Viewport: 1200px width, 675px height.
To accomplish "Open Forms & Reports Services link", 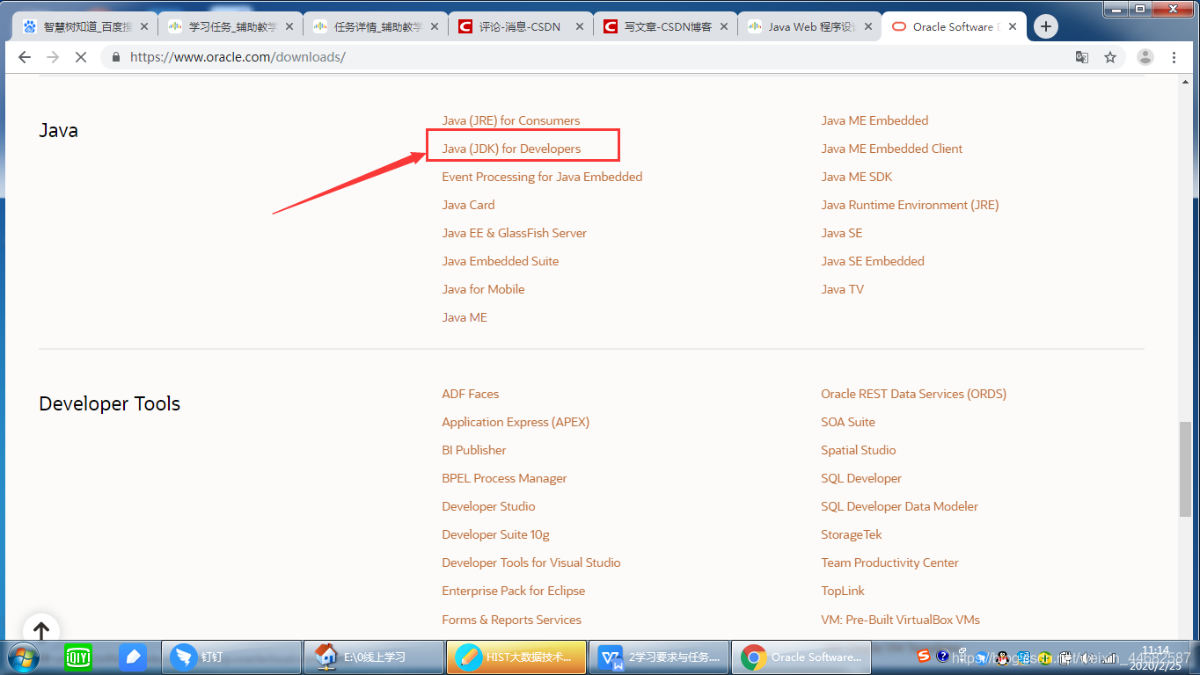I will [x=511, y=620].
